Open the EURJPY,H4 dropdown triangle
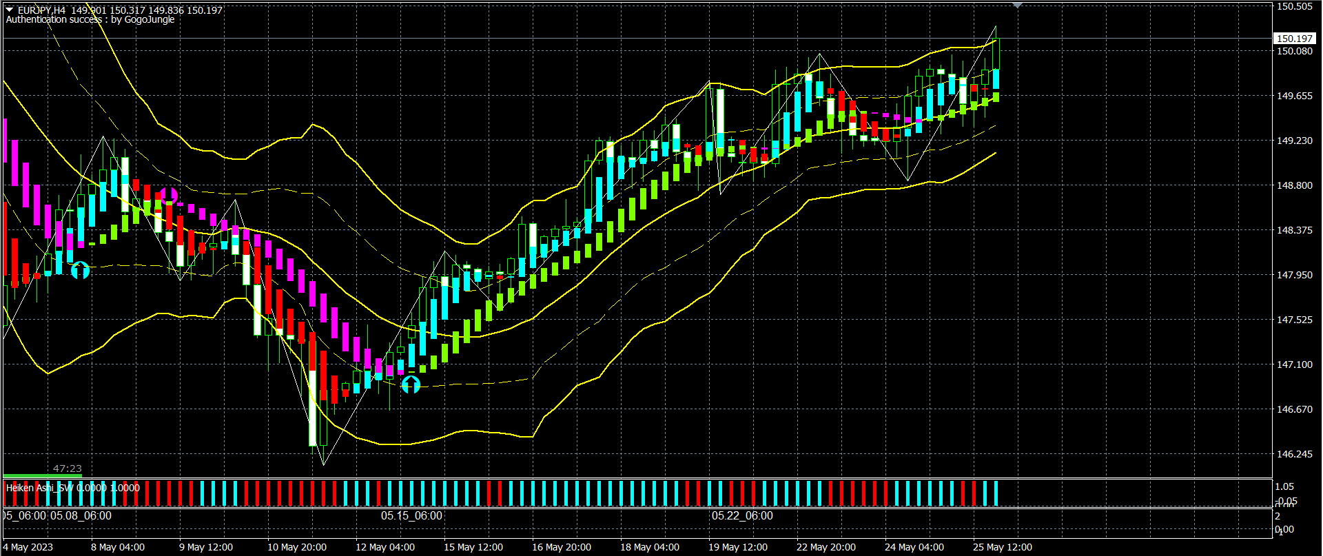 (10, 10)
